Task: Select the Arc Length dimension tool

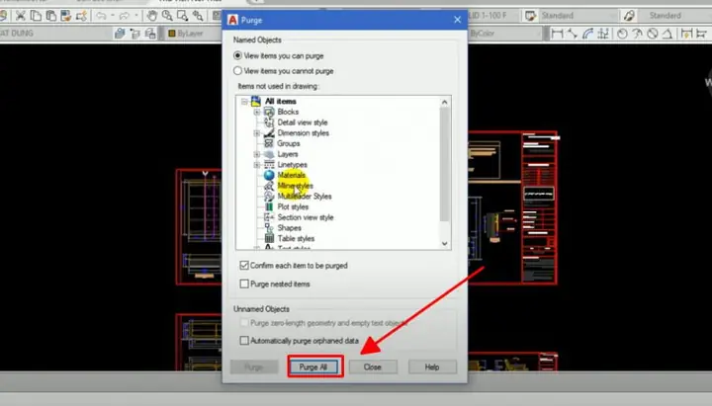Action: click(x=588, y=34)
